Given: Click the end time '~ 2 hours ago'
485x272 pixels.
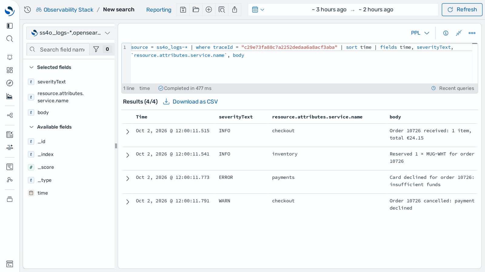Looking at the screenshot, I should (x=376, y=10).
